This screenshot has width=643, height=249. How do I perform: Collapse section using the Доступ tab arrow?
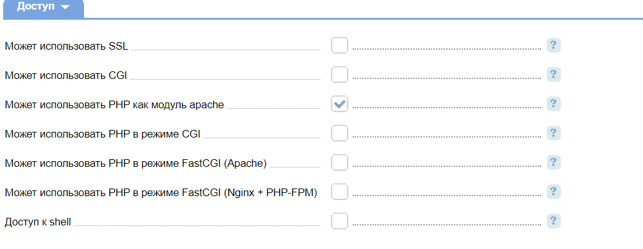tap(65, 8)
